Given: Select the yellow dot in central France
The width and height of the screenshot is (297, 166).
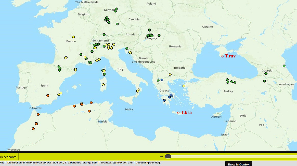Looking at the screenshot, I should (x=73, y=37).
